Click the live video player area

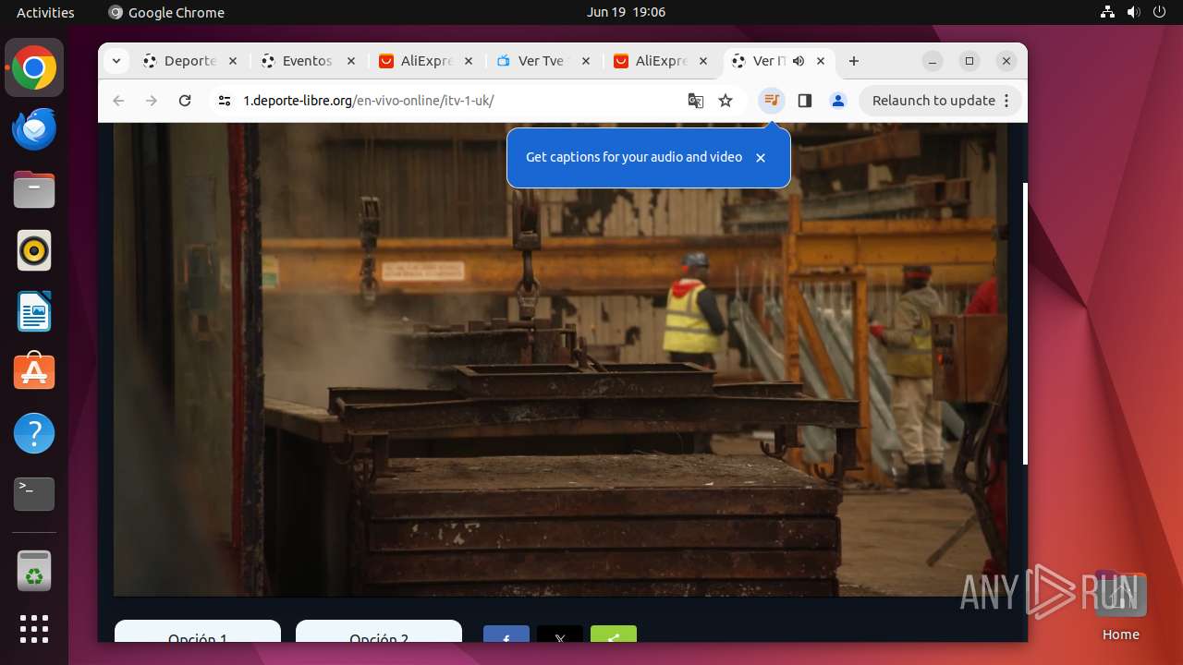coord(560,360)
